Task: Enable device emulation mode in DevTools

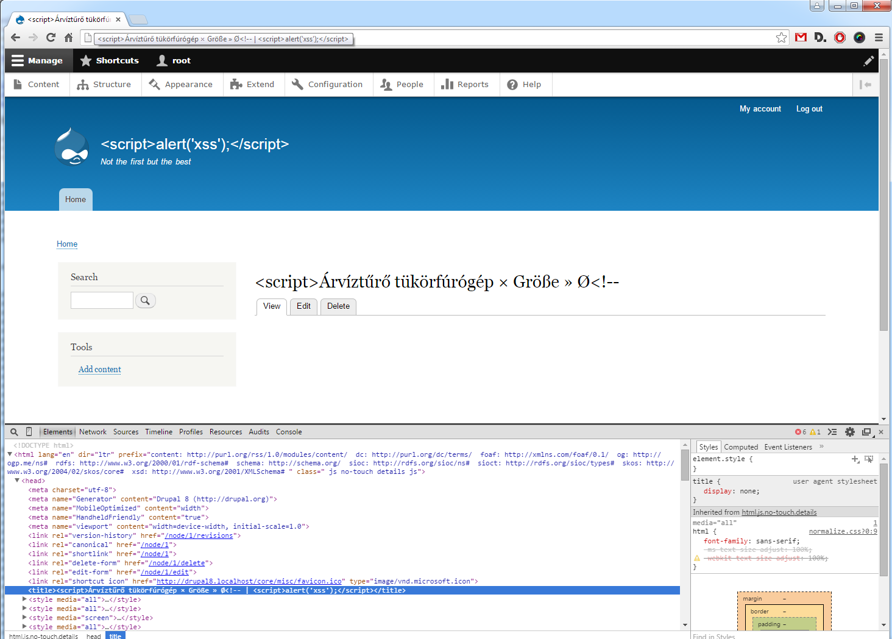Action: click(29, 431)
